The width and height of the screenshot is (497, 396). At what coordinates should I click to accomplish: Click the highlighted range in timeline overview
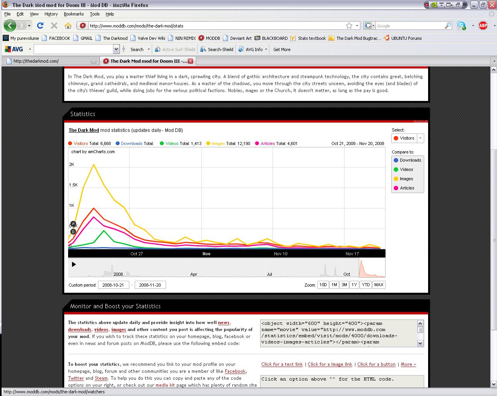(x=372, y=268)
